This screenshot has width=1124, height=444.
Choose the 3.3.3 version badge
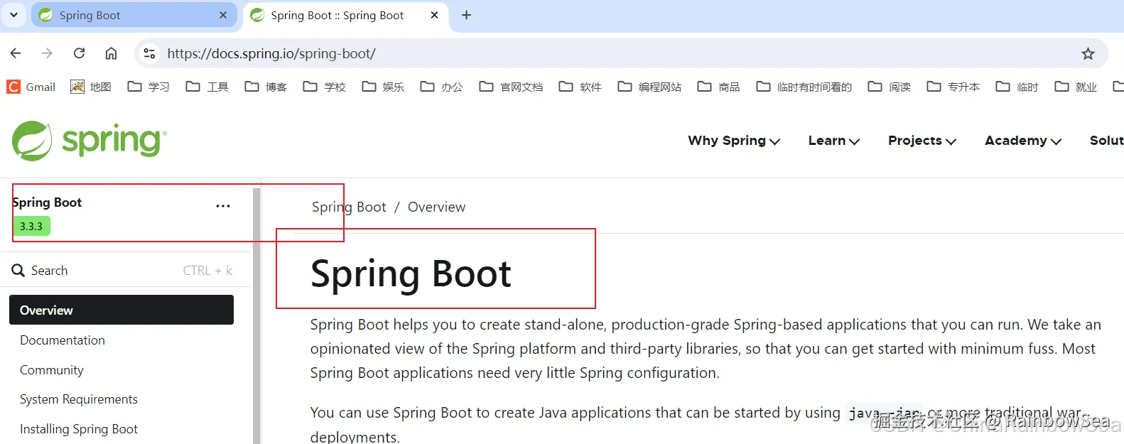point(31,226)
